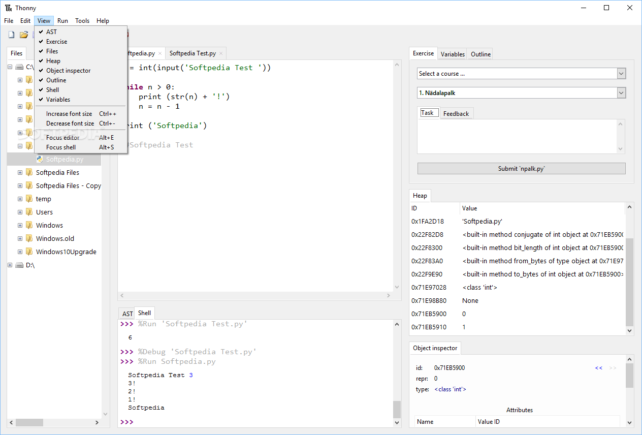Select heap row 0x71E98B80 None
This screenshot has width=642, height=435.
[x=518, y=300]
